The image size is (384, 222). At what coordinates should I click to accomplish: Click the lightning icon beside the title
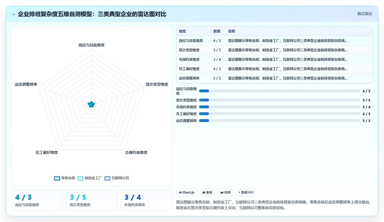[x=14, y=14]
